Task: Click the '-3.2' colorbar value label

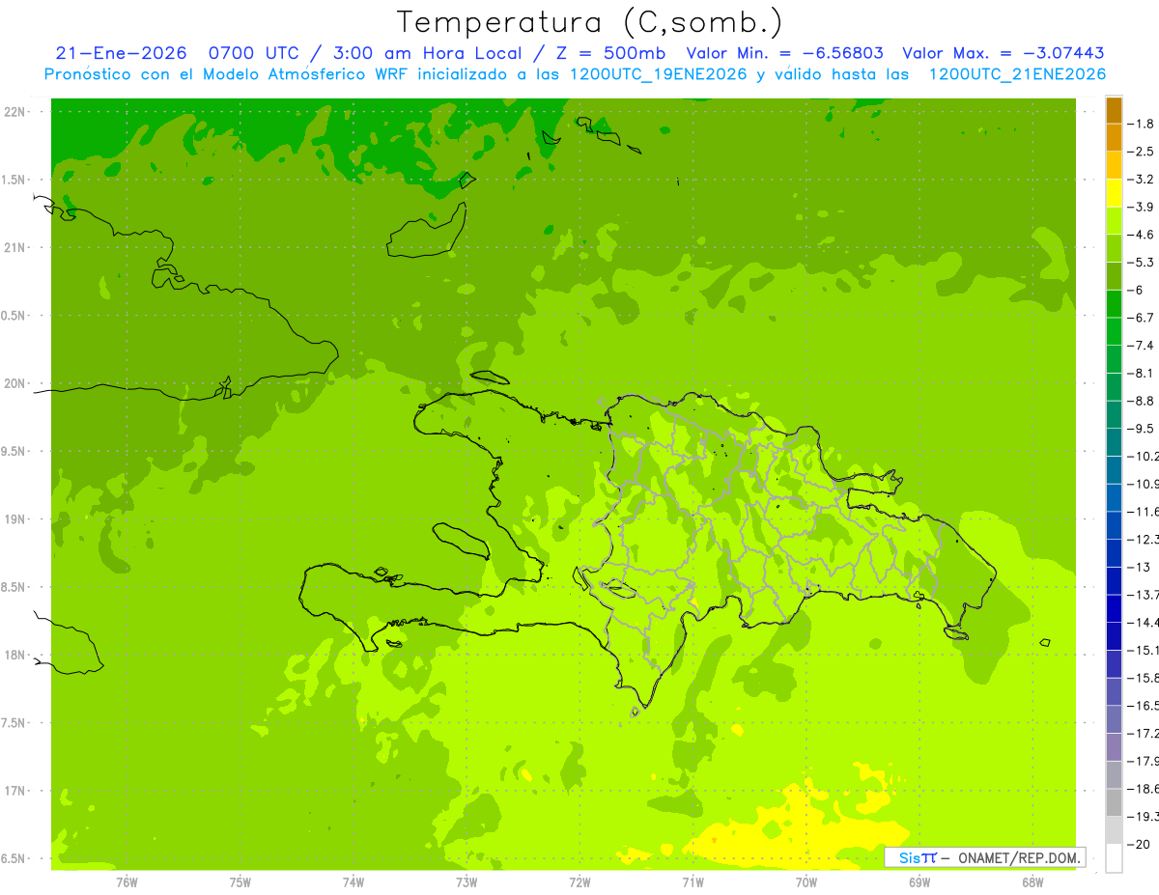Action: point(1143,180)
